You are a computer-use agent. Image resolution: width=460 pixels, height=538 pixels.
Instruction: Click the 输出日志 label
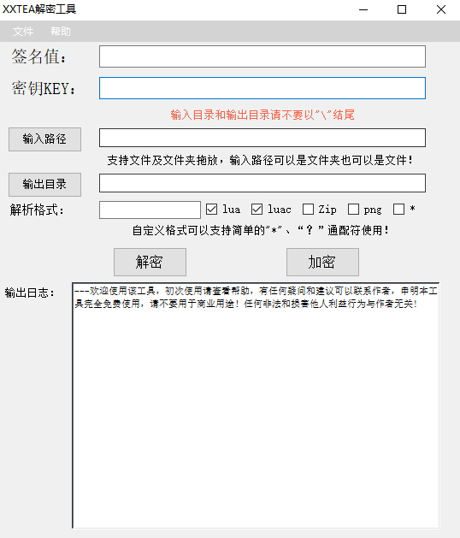(30, 293)
